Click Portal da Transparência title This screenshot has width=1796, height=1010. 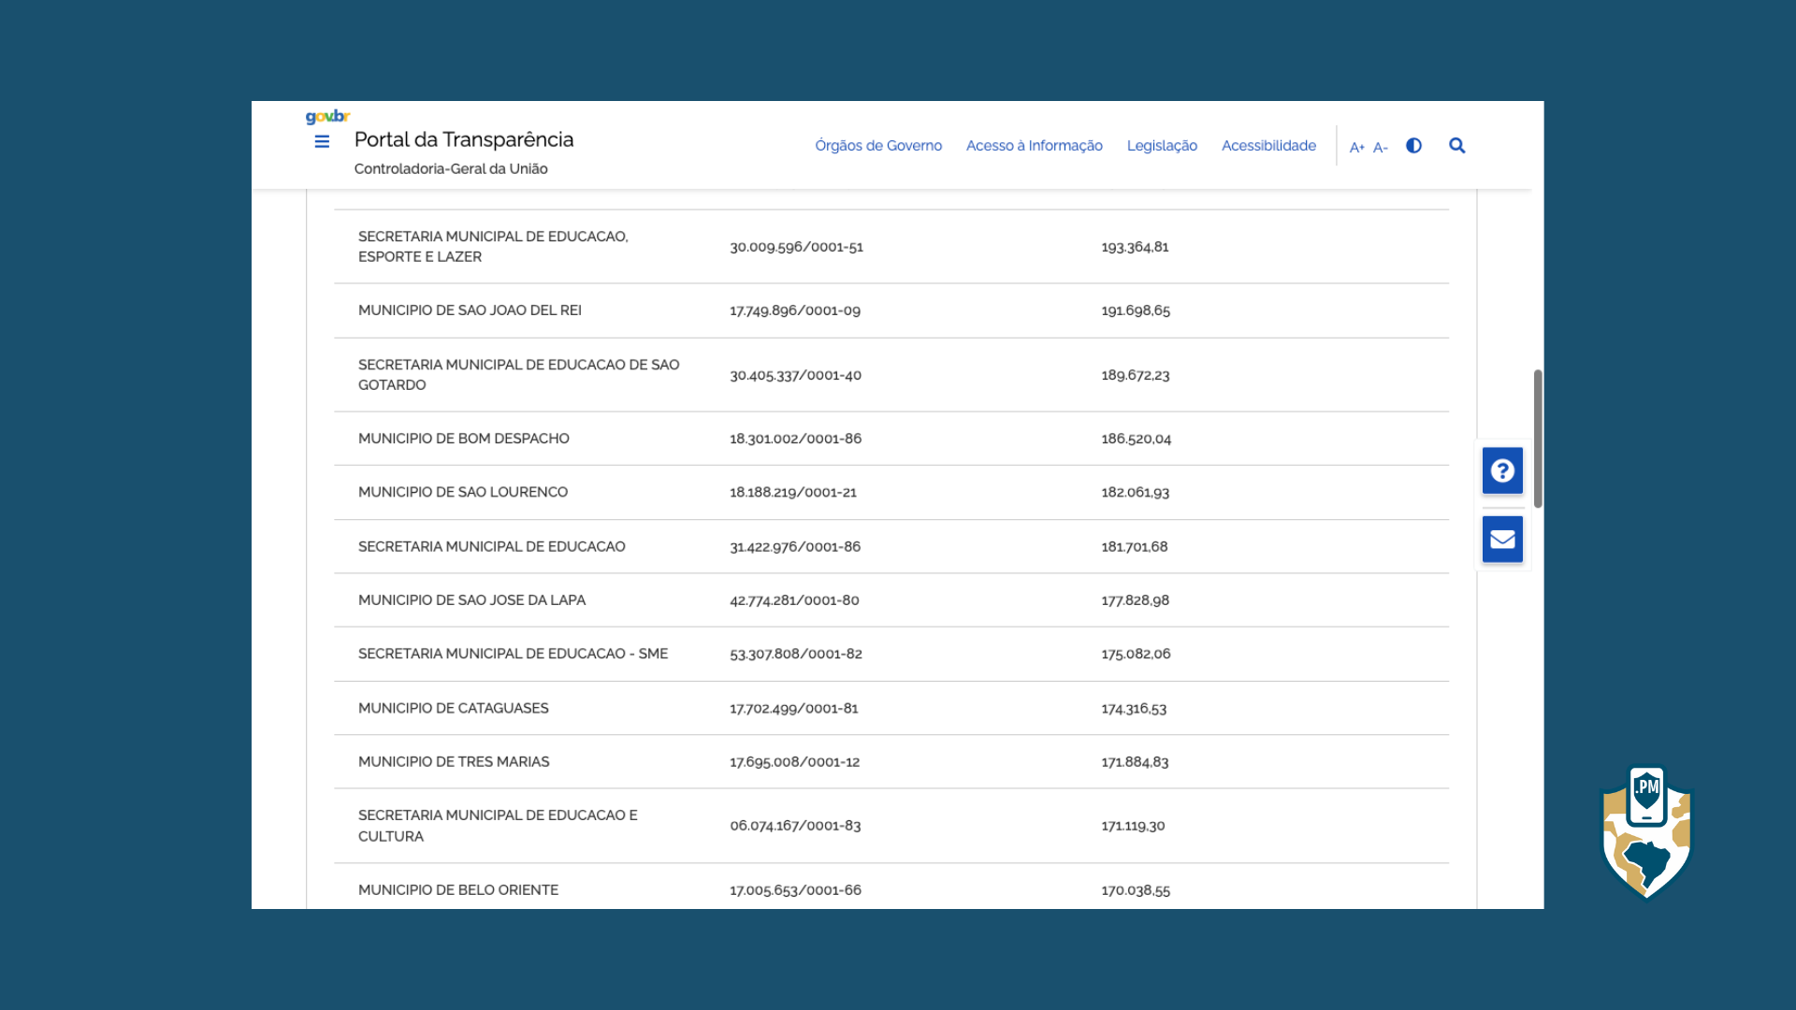click(463, 140)
